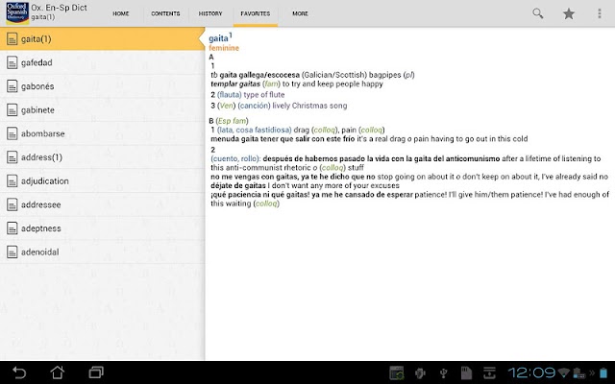Select the FAVORITES tab
Screen dimensions: 615x384
coord(256,13)
